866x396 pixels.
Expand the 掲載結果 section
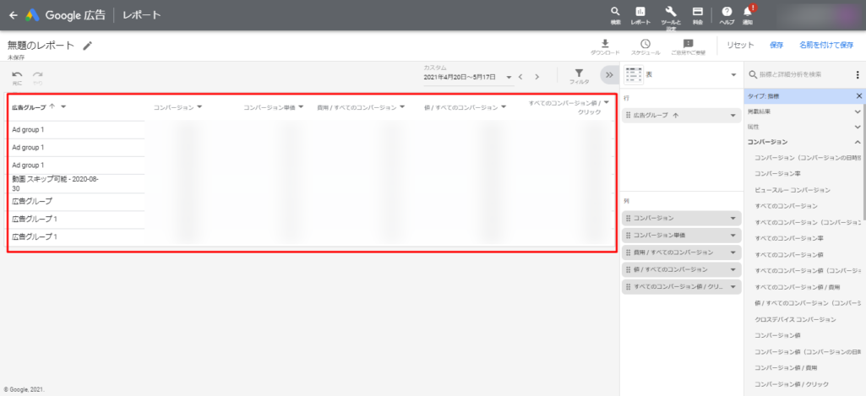[858, 111]
